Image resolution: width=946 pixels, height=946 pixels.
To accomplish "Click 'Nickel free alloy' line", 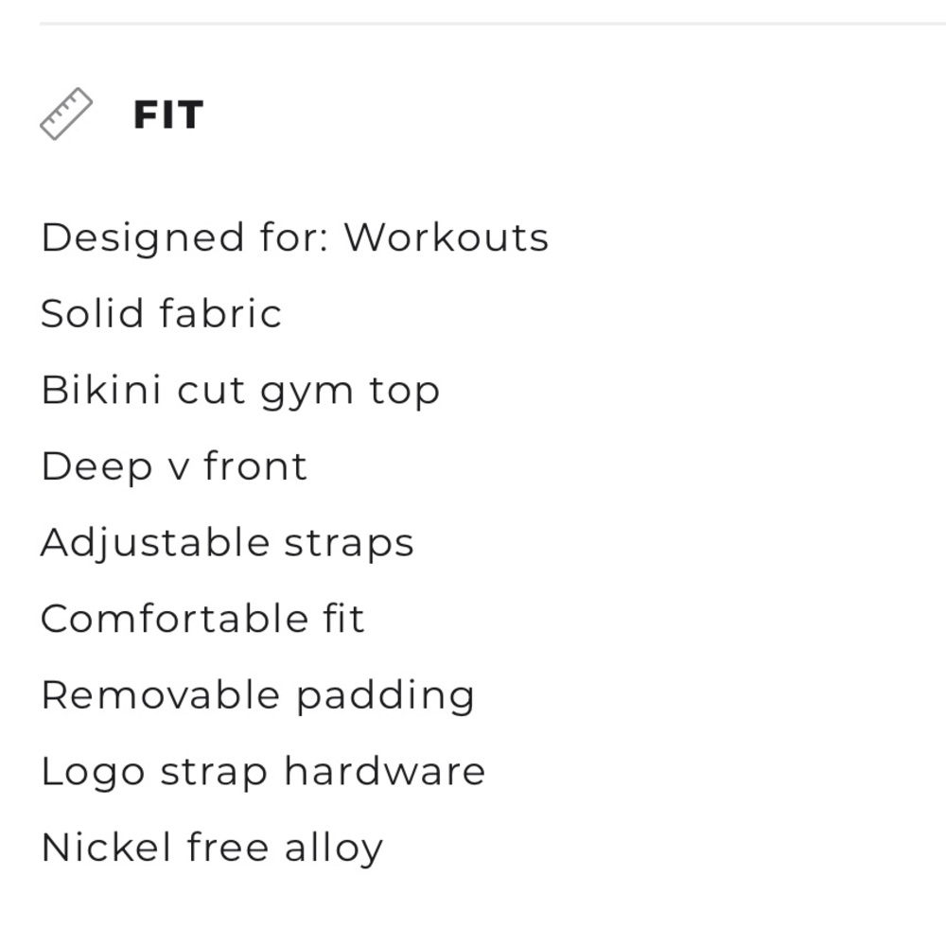I will (212, 849).
